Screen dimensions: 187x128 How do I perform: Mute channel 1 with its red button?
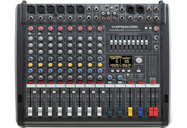(31, 82)
